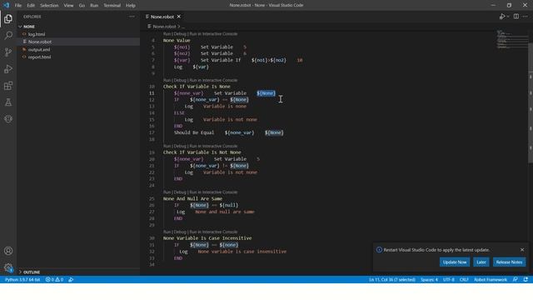Open the Accounts menu icon

pyautogui.click(x=8, y=251)
